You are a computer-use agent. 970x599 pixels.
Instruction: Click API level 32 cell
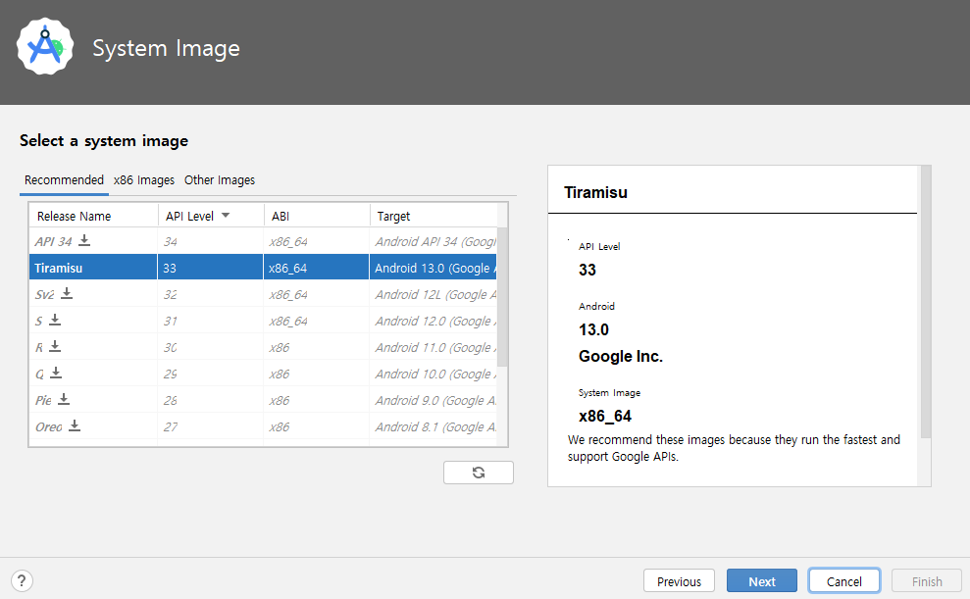(210, 294)
